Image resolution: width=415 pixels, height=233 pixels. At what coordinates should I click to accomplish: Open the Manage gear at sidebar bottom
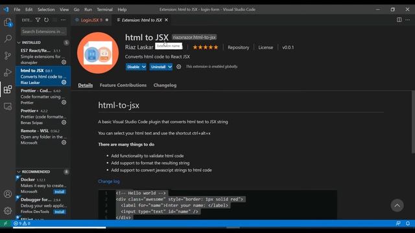pos(8,210)
